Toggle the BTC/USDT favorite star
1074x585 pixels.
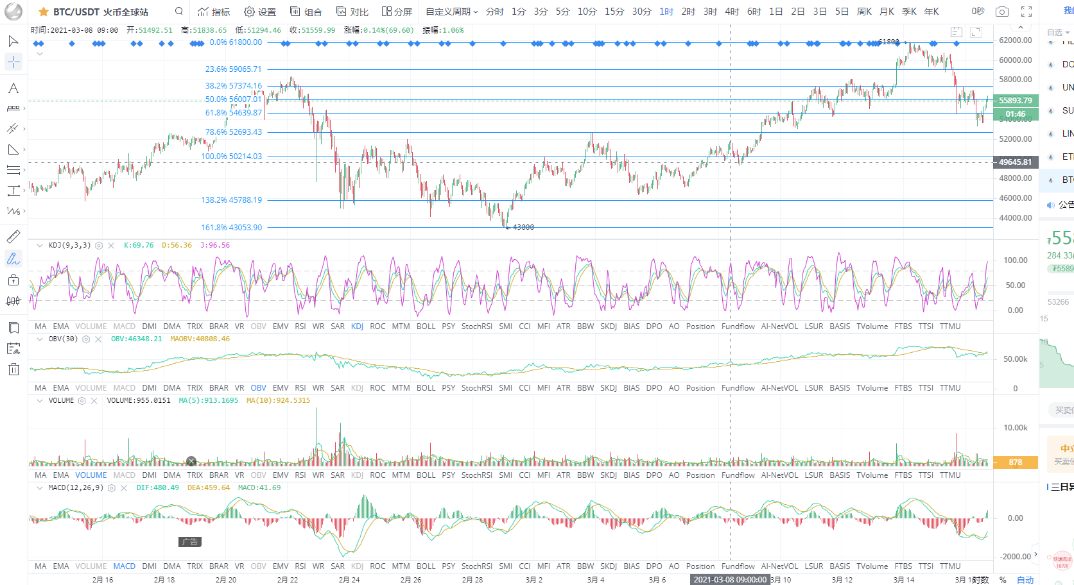(43, 12)
